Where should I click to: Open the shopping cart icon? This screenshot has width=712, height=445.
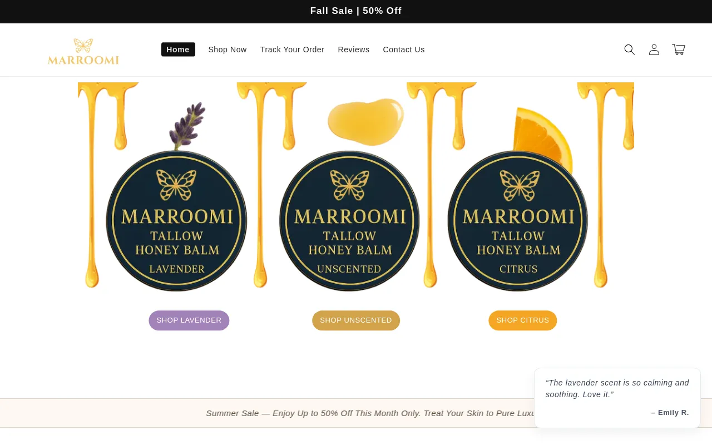point(679,50)
